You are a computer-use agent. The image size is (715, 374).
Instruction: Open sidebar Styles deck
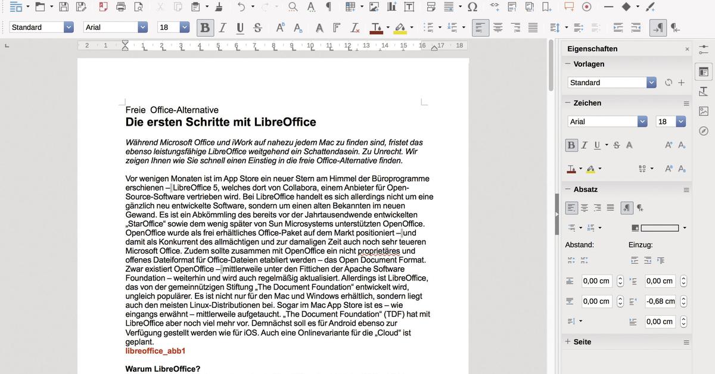pyautogui.click(x=704, y=91)
